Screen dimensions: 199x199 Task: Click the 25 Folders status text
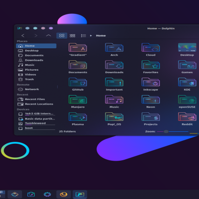point(67,131)
